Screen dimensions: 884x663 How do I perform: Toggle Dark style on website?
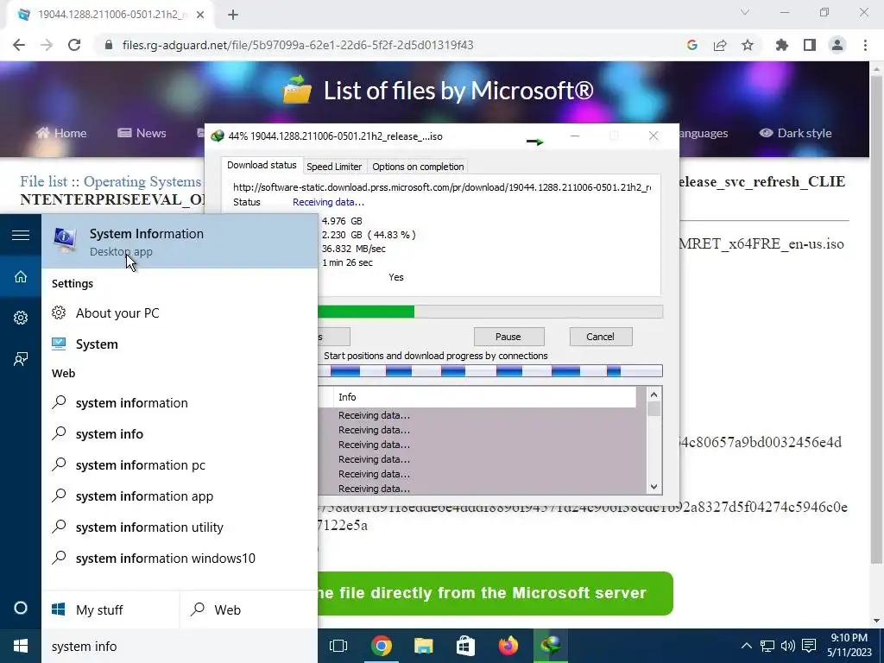(x=795, y=133)
